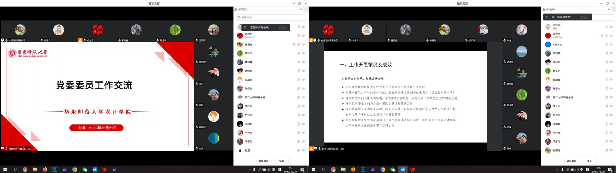The height and width of the screenshot is (173, 616).
Task: Click the list menu icon beside 成员(34) header
Action: (x=613, y=9)
